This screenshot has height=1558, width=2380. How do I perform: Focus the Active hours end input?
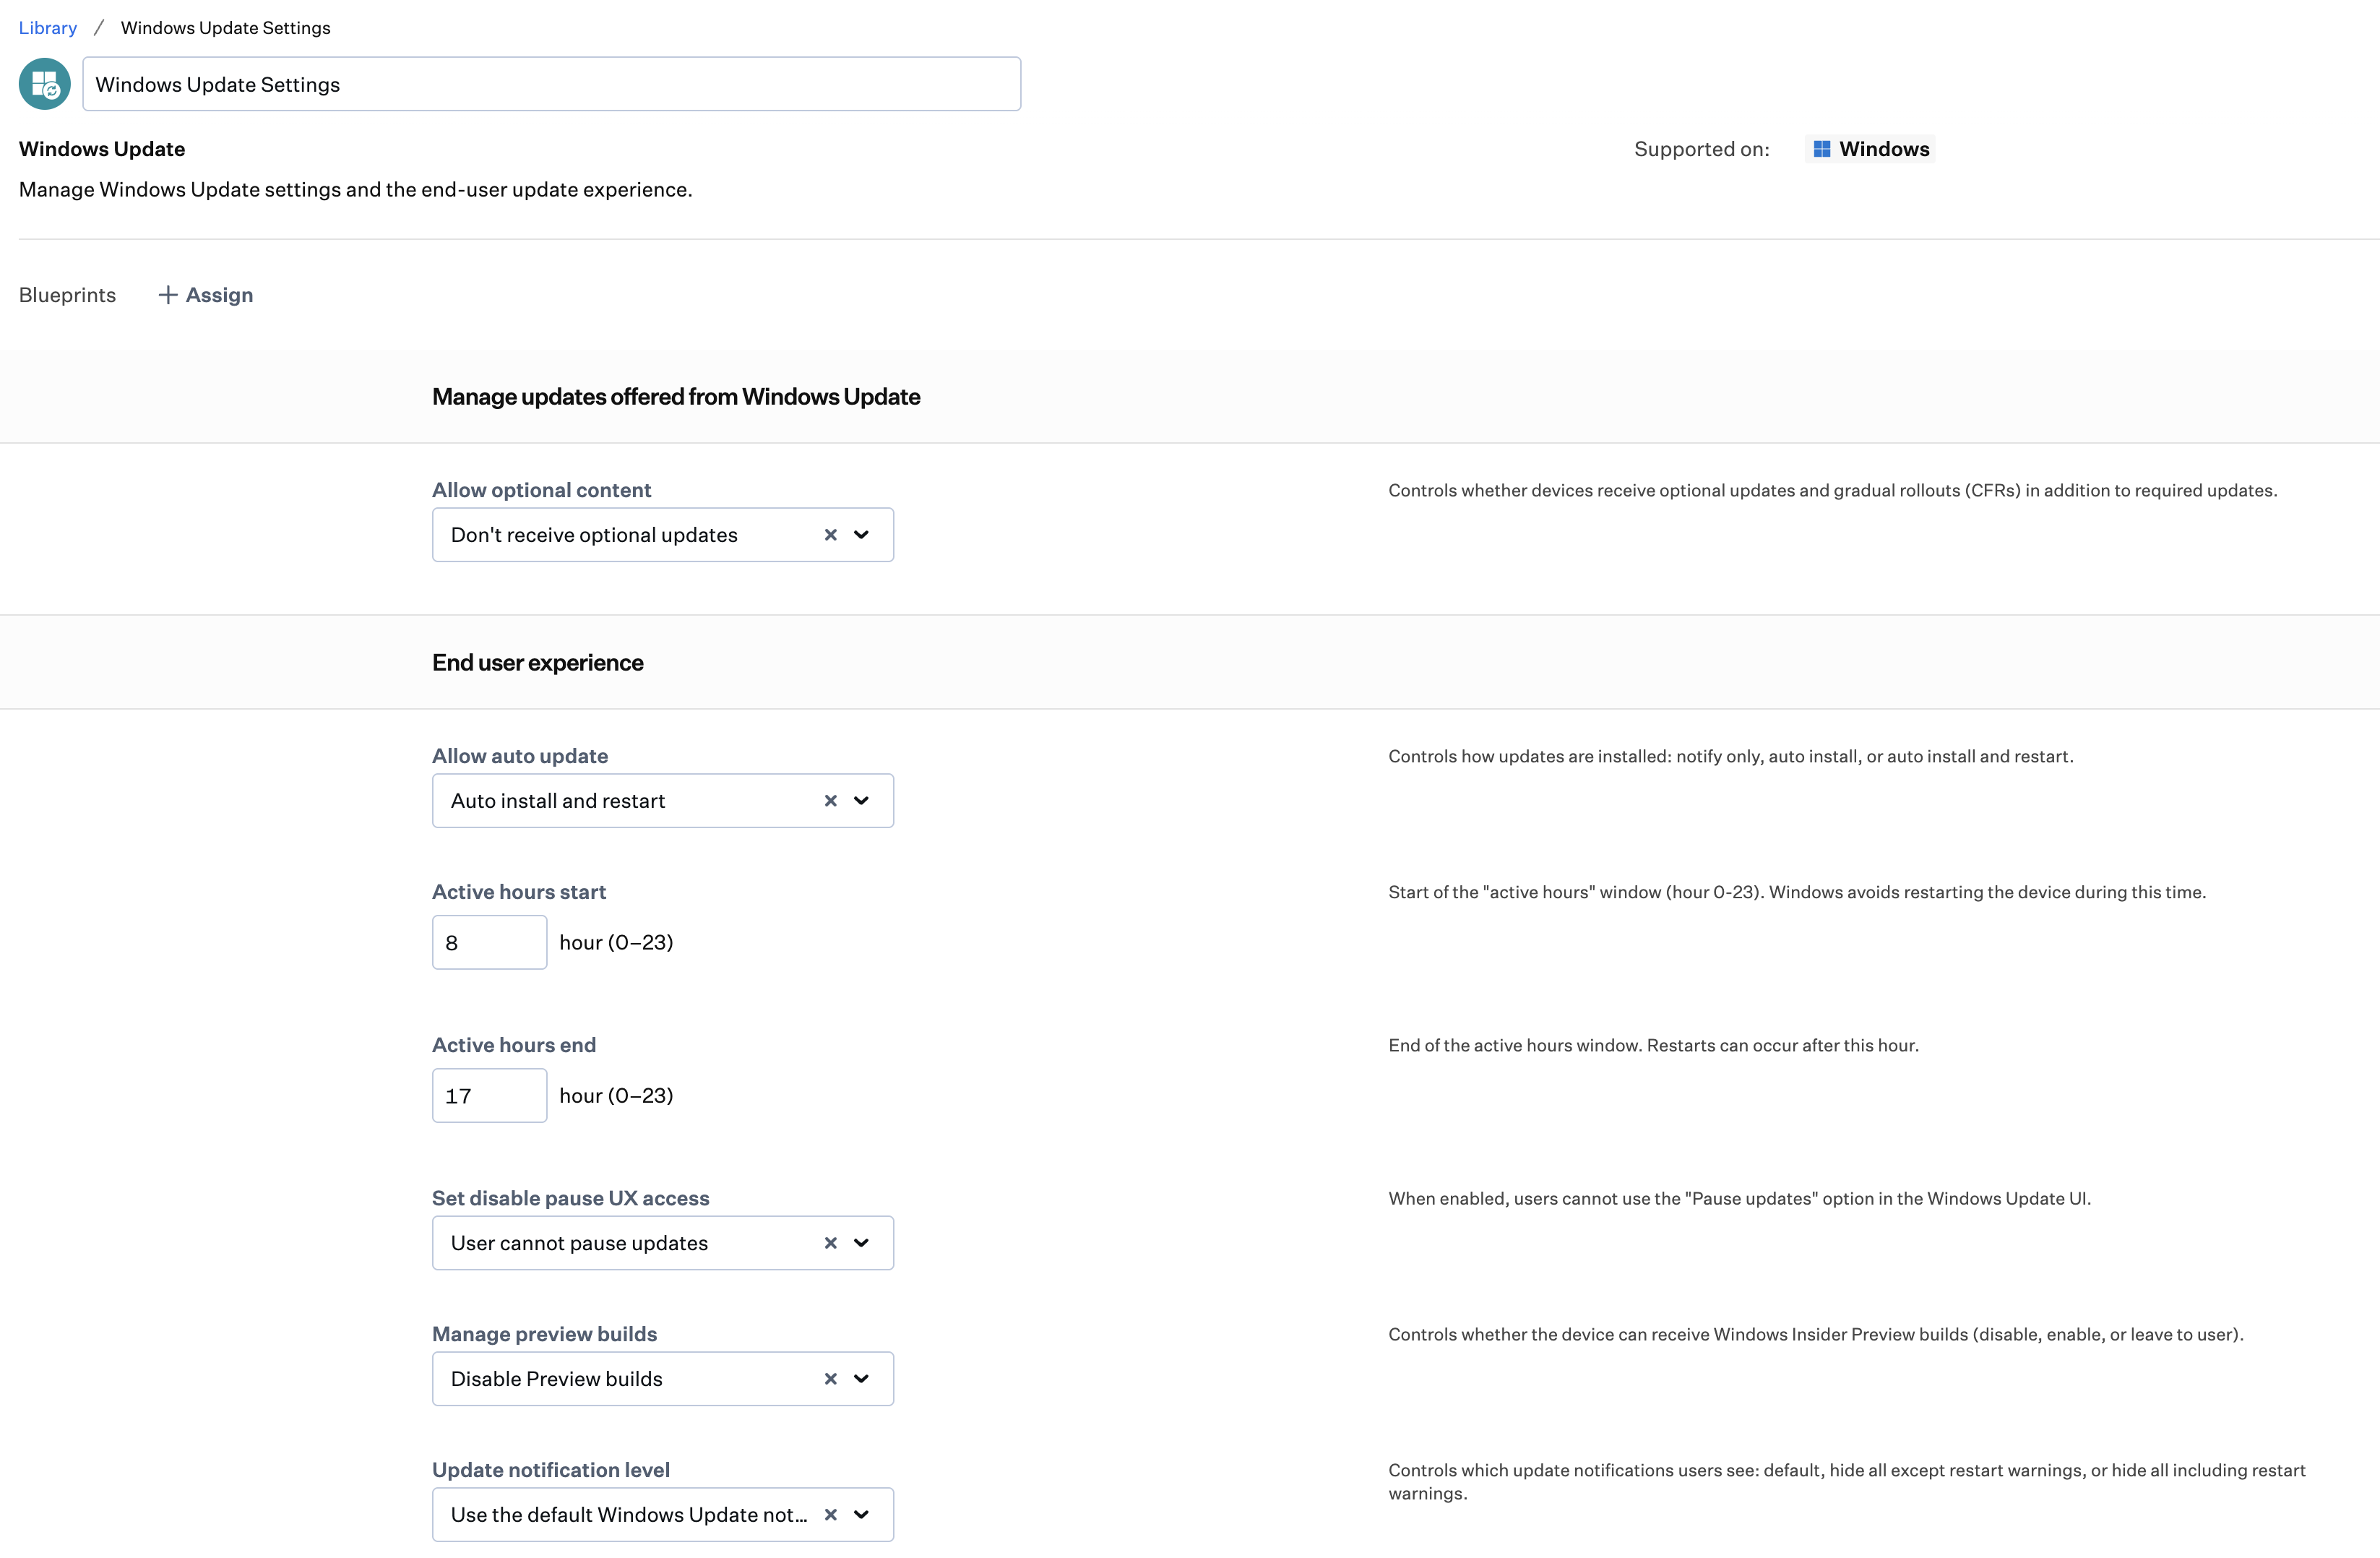(x=489, y=1096)
